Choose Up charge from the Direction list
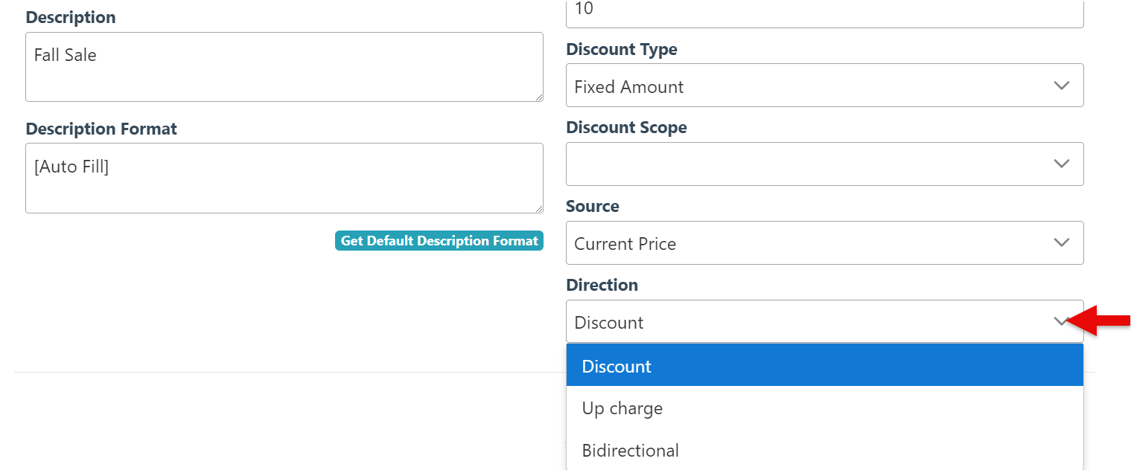The width and height of the screenshot is (1131, 470). [824, 408]
